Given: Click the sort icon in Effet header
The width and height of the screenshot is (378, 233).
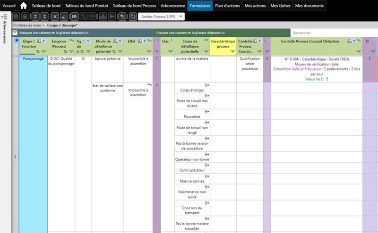Looking at the screenshot, I should pyautogui.click(x=145, y=41).
